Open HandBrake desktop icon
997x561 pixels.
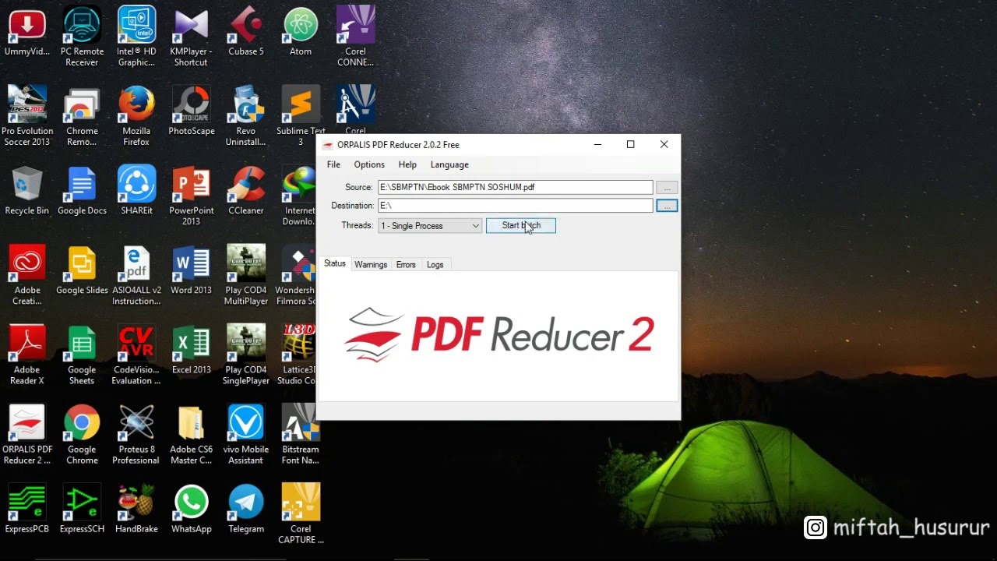click(x=136, y=509)
